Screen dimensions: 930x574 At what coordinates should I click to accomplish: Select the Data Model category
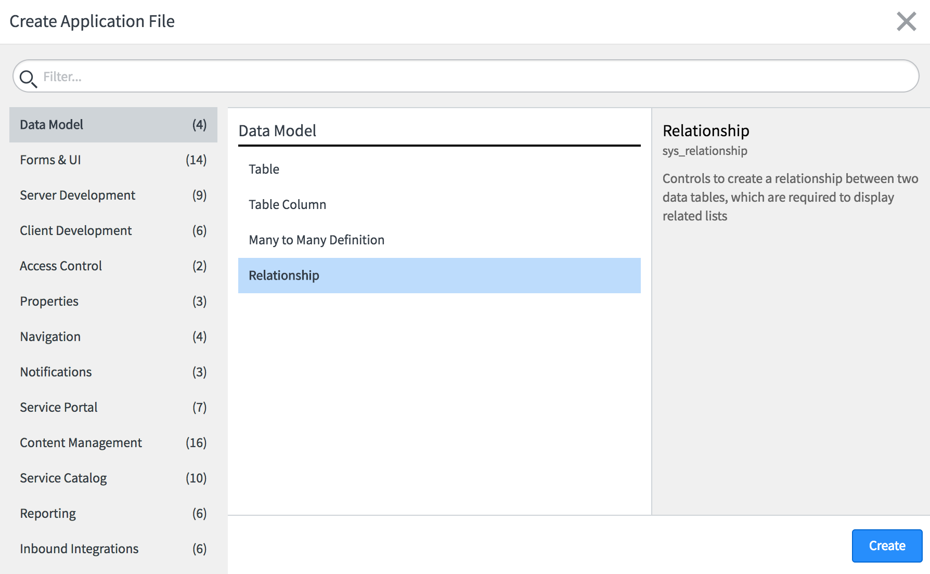[113, 125]
